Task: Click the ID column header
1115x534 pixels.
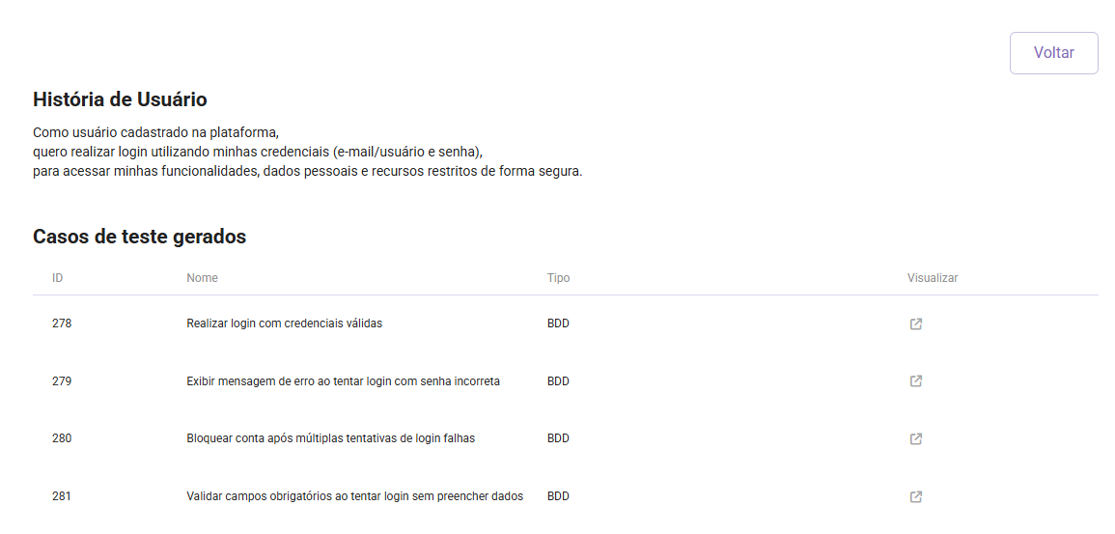Action: pyautogui.click(x=58, y=278)
